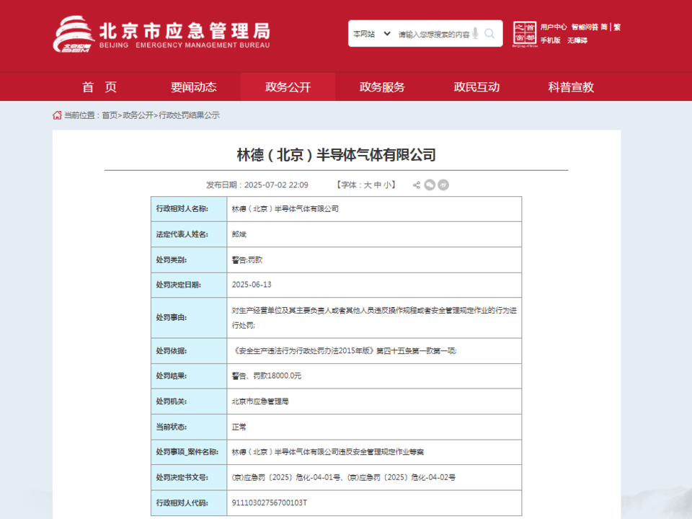Screen dimensions: 692x519
Task: Click decision date 2025-06-13
Action: pos(252,285)
